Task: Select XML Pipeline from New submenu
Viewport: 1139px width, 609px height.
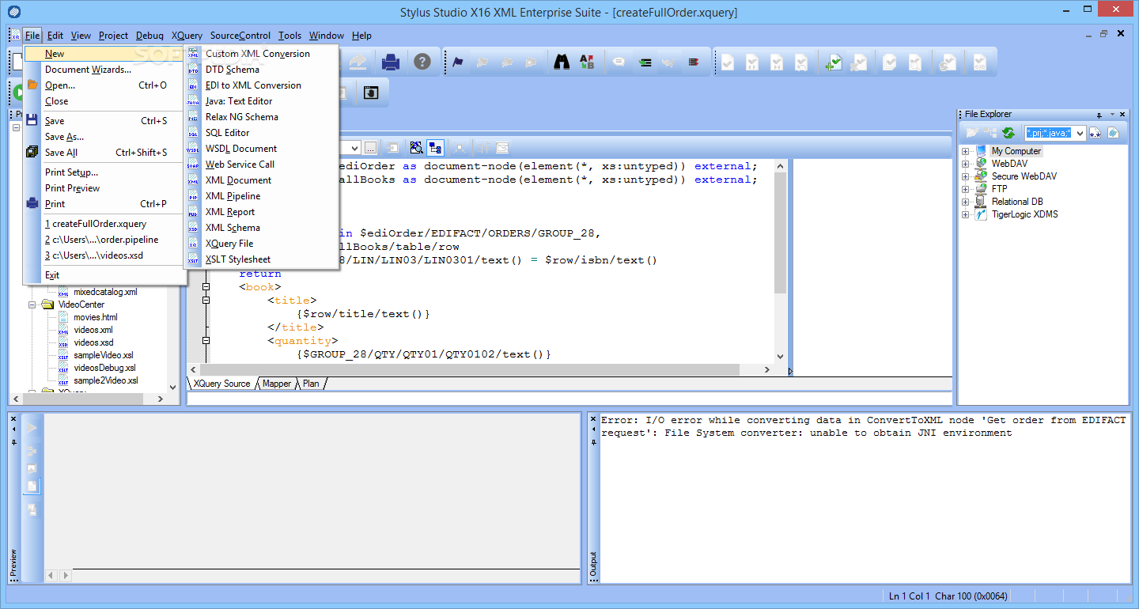Action: pyautogui.click(x=233, y=196)
